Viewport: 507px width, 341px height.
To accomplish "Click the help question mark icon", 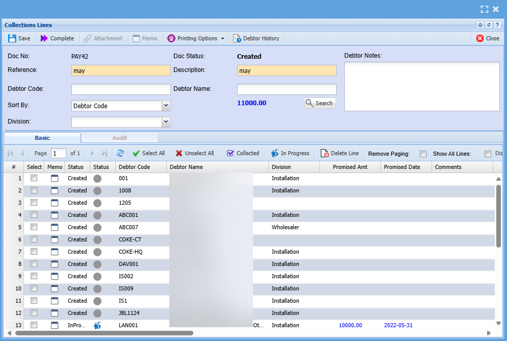I will tap(497, 25).
